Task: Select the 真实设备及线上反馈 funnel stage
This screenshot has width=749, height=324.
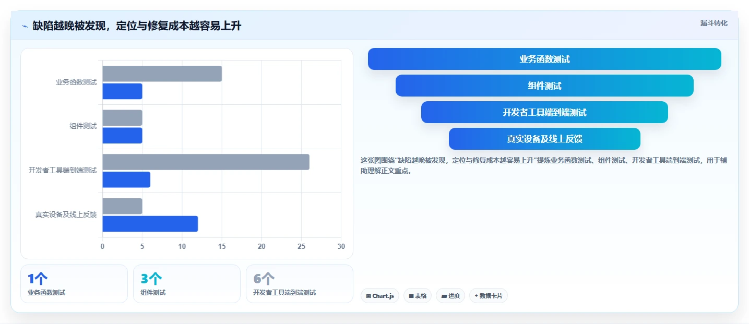Action: click(x=544, y=139)
